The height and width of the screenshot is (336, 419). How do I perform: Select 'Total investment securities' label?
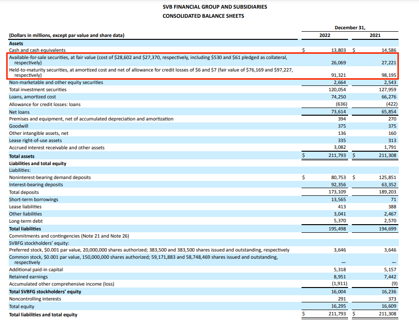click(38, 90)
